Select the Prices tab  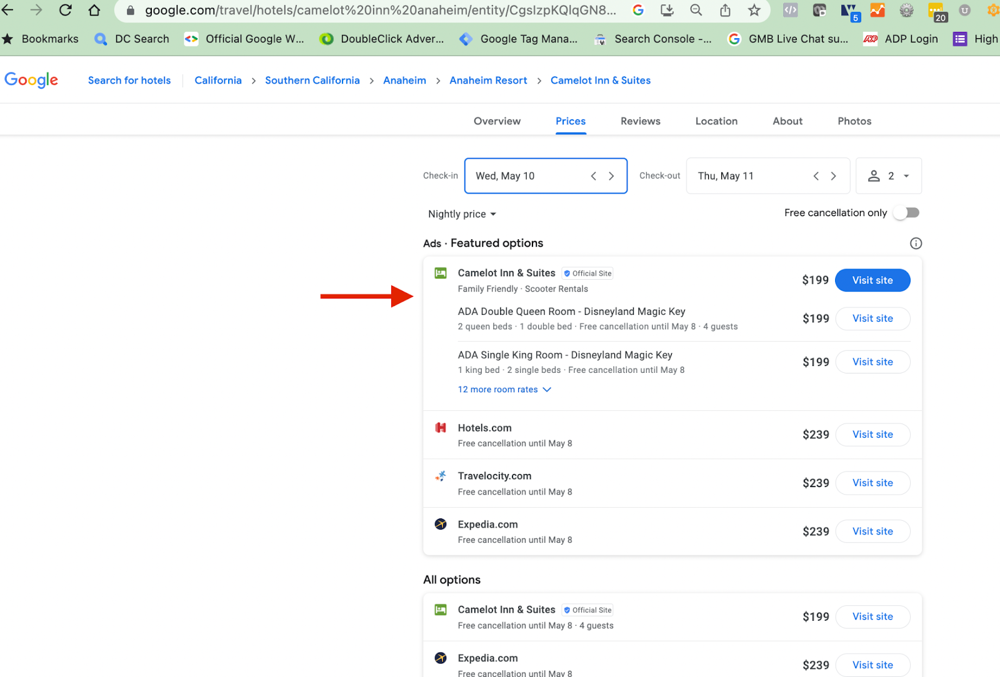coord(571,121)
